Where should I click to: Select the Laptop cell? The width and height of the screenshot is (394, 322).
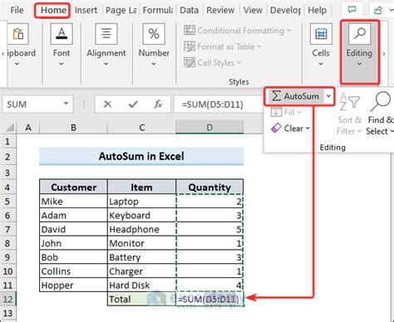tap(141, 202)
